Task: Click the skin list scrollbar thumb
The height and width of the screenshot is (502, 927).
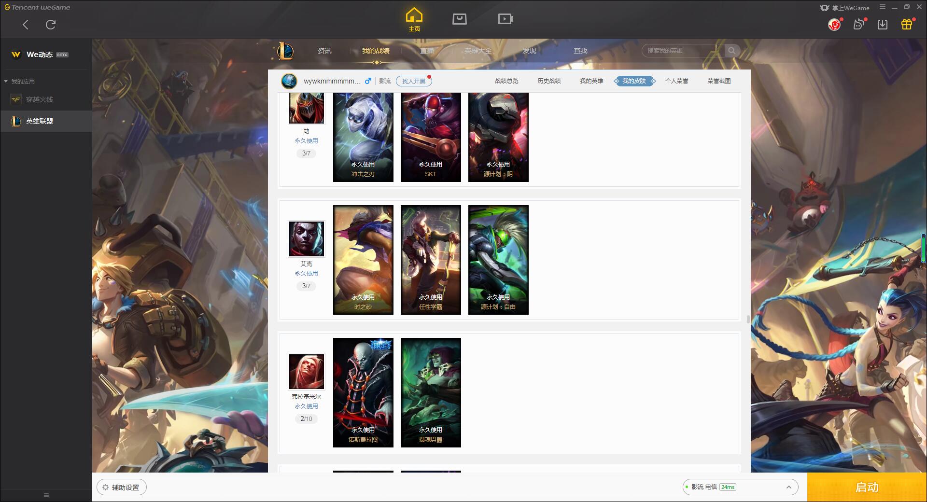Action: (748, 319)
